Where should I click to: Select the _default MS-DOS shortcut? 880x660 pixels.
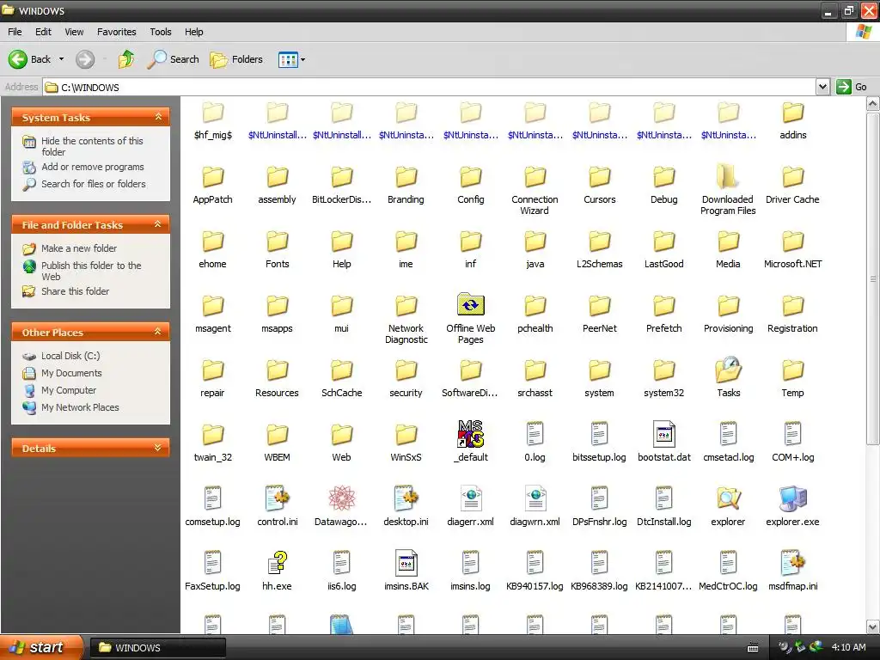pos(470,442)
